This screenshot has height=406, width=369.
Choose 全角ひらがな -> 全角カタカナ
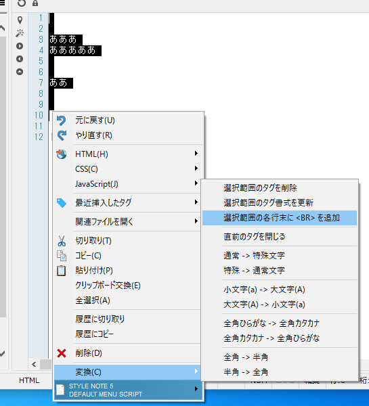click(280, 323)
